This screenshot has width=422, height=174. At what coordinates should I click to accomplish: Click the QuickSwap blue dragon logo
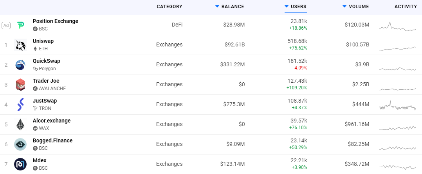(x=20, y=65)
